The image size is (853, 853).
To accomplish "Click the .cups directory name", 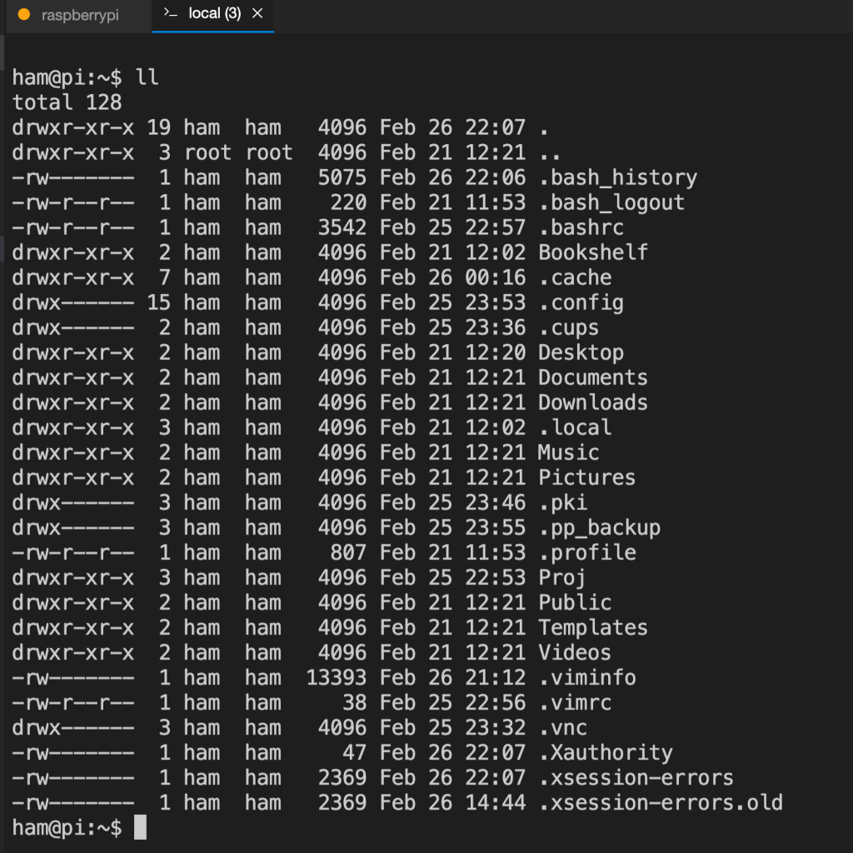I will pos(569,328).
